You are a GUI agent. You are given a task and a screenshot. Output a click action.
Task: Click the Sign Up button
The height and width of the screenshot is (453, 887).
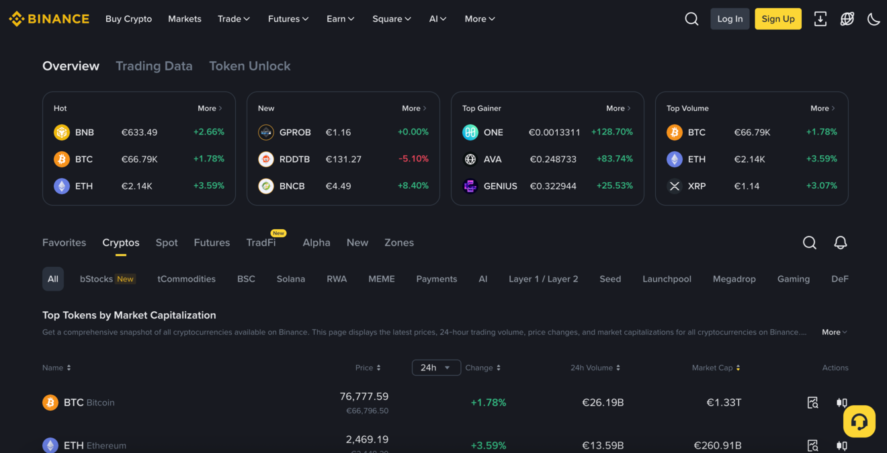pyautogui.click(x=778, y=19)
